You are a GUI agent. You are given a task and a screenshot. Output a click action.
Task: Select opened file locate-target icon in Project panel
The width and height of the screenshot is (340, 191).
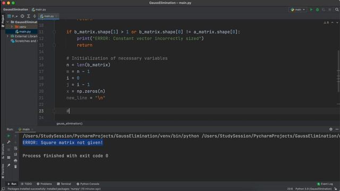coord(22,16)
